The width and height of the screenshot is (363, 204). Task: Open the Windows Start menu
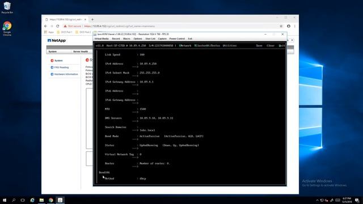coord(5,200)
